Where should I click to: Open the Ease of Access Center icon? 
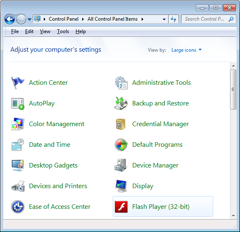coord(18,207)
